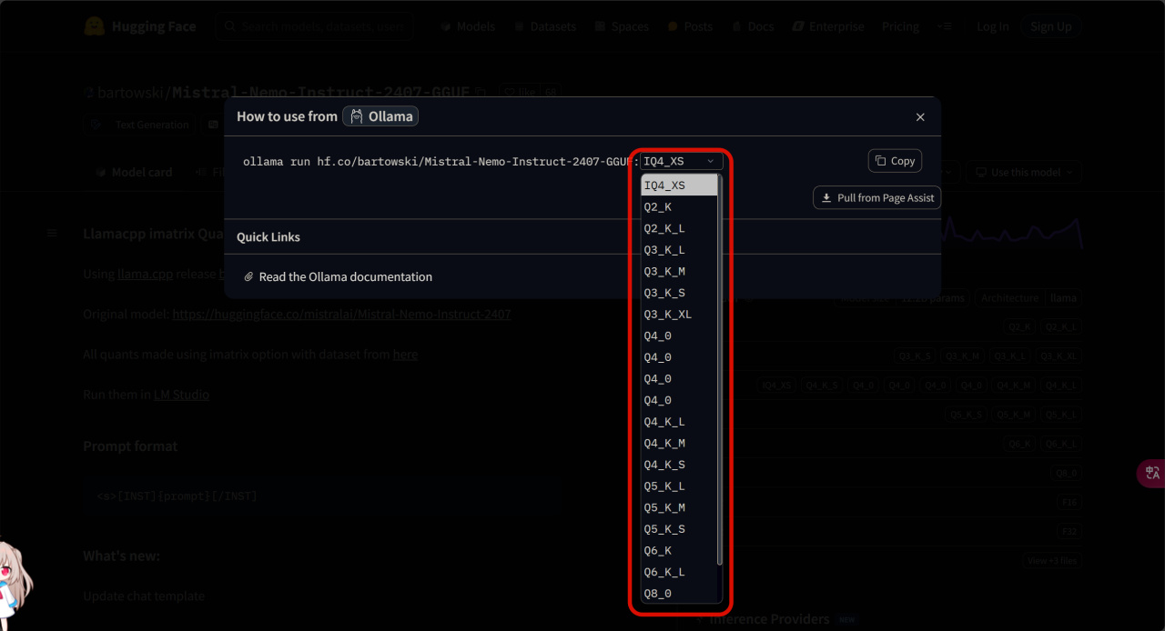This screenshot has width=1165, height=631.
Task: Click the Architecture llama tag
Action: point(1028,297)
